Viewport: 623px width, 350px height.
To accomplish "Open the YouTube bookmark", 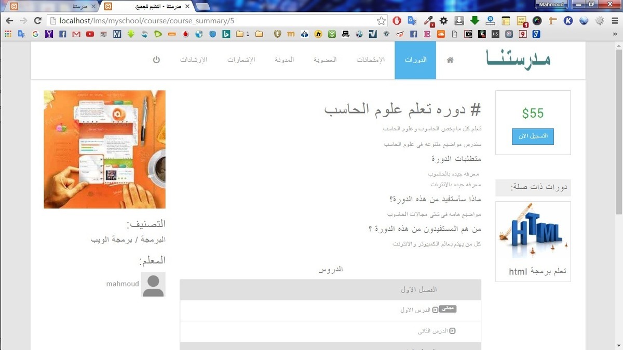I will click(90, 34).
